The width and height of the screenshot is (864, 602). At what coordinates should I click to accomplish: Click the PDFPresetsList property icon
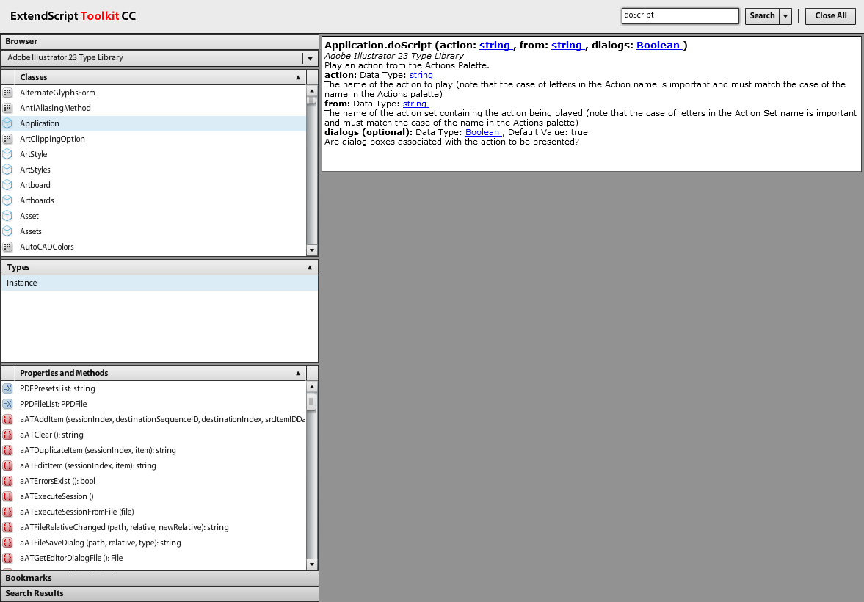click(8, 388)
